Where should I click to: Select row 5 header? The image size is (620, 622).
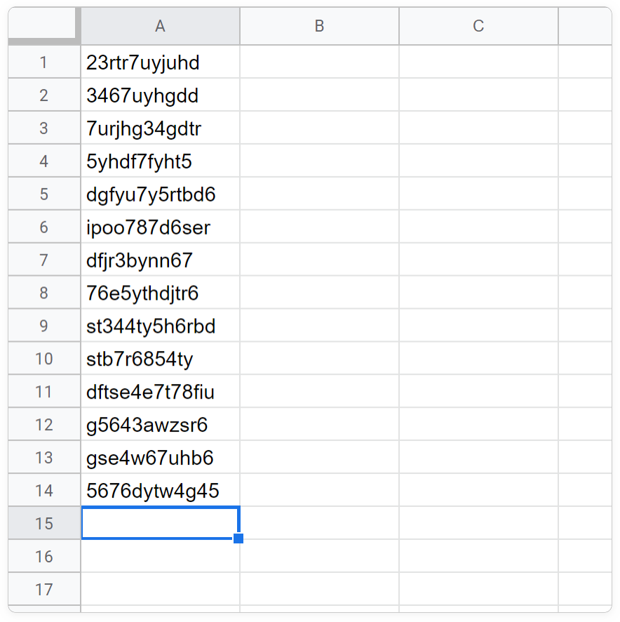[43, 194]
